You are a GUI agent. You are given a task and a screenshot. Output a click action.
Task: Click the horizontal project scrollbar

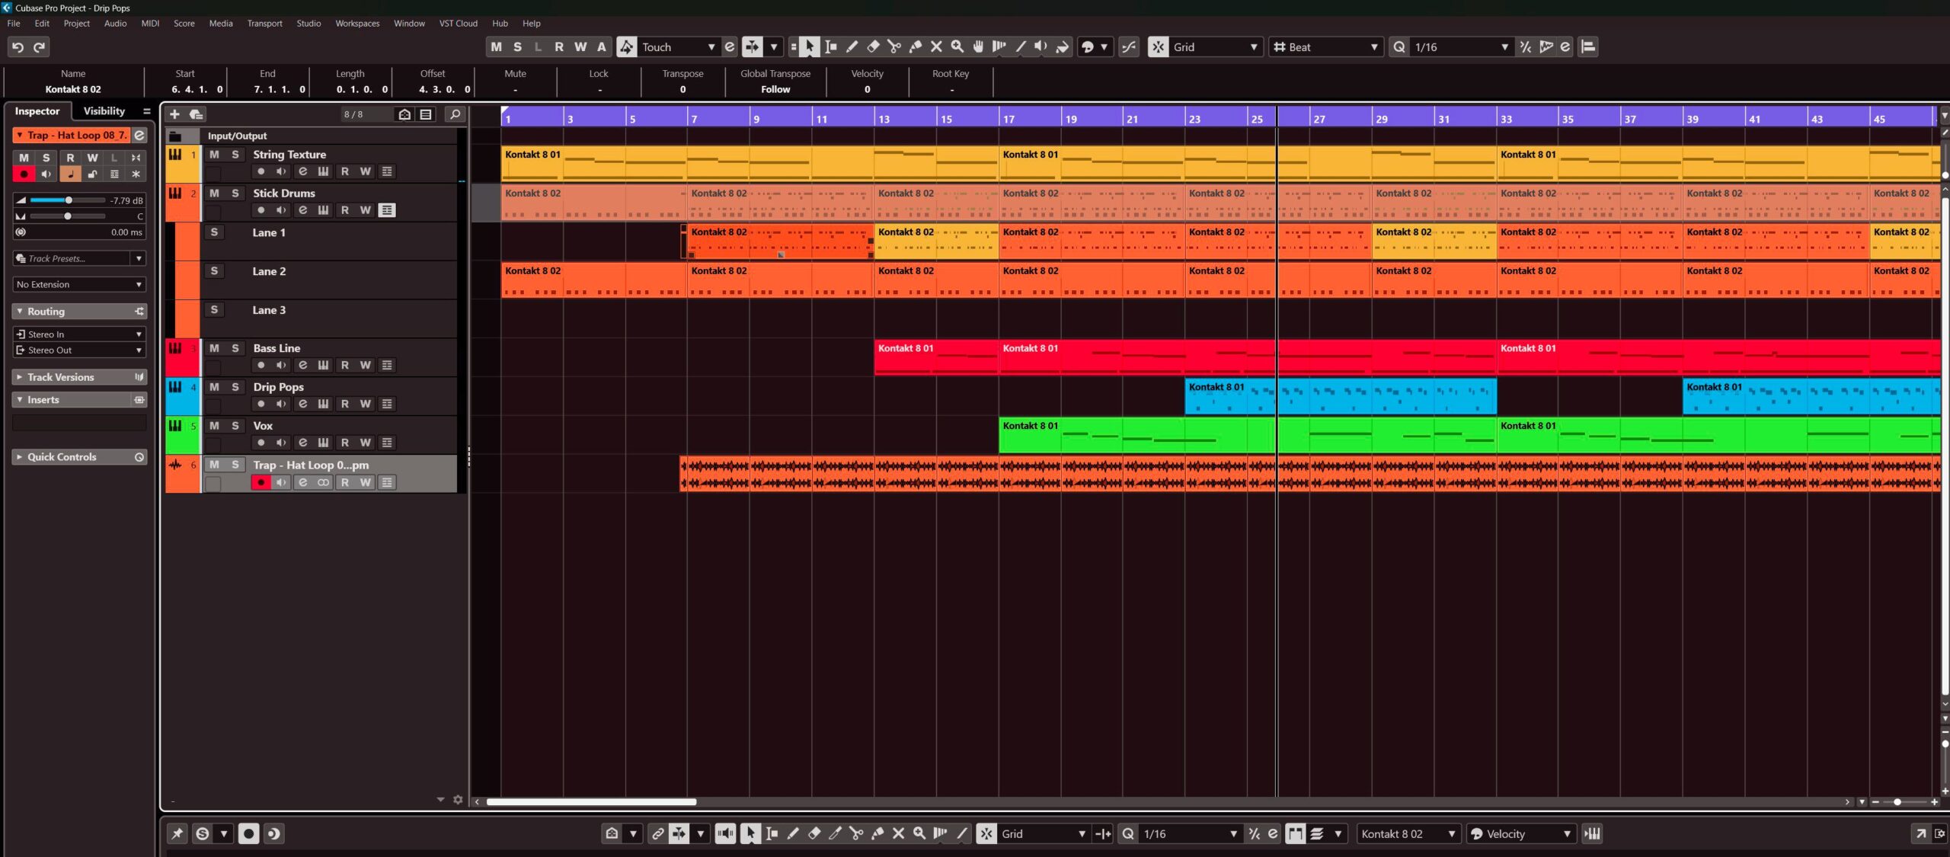point(591,802)
